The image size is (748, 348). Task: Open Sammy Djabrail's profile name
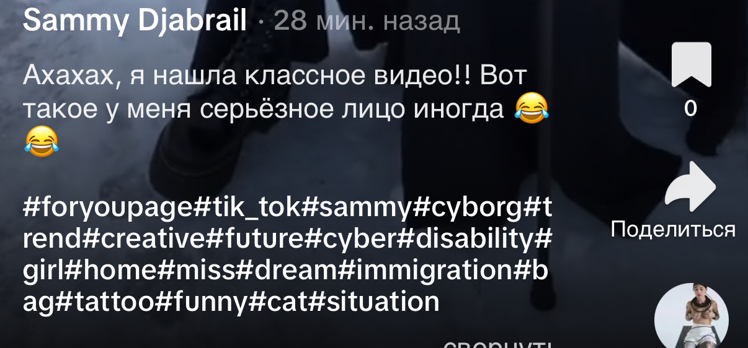[x=135, y=21]
